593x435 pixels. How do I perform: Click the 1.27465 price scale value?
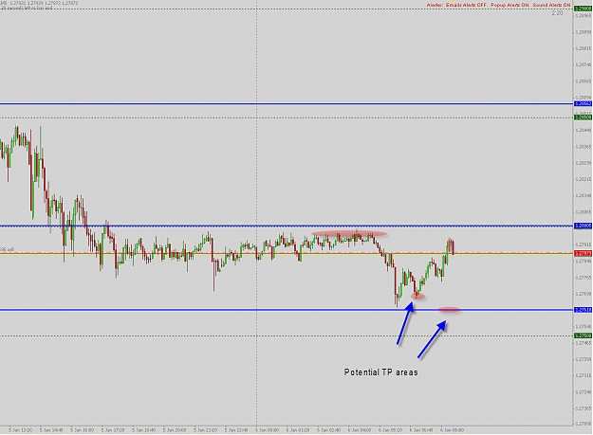coord(584,343)
